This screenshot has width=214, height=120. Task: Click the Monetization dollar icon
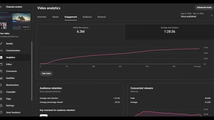click(1, 85)
